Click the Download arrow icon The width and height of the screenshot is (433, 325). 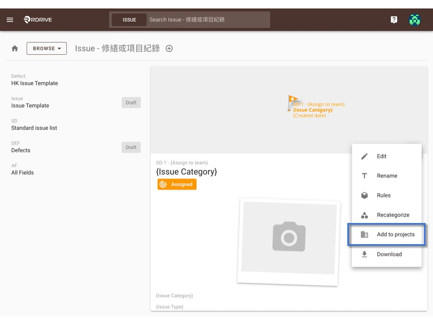point(364,254)
